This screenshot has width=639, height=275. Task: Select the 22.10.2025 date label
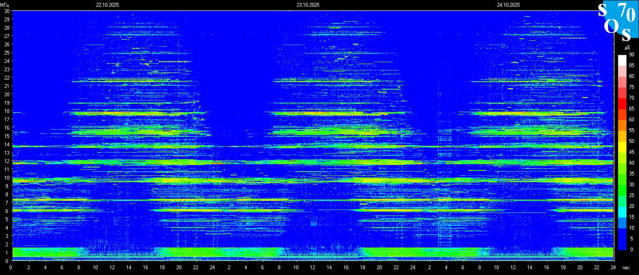108,5
